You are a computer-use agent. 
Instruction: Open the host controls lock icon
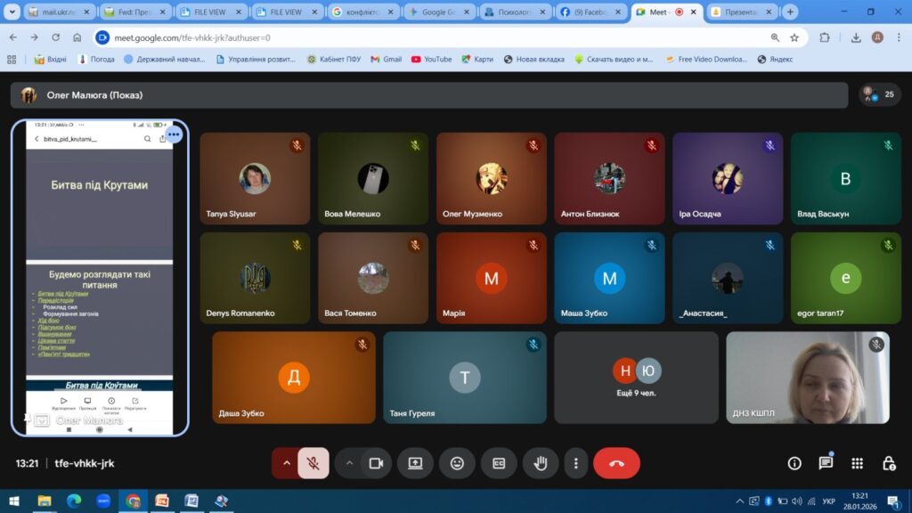(x=888, y=463)
